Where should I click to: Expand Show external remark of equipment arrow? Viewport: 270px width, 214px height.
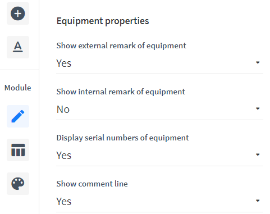coord(258,62)
